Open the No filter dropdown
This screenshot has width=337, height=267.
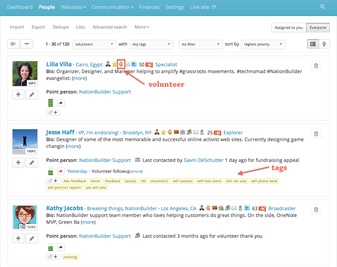coord(201,44)
